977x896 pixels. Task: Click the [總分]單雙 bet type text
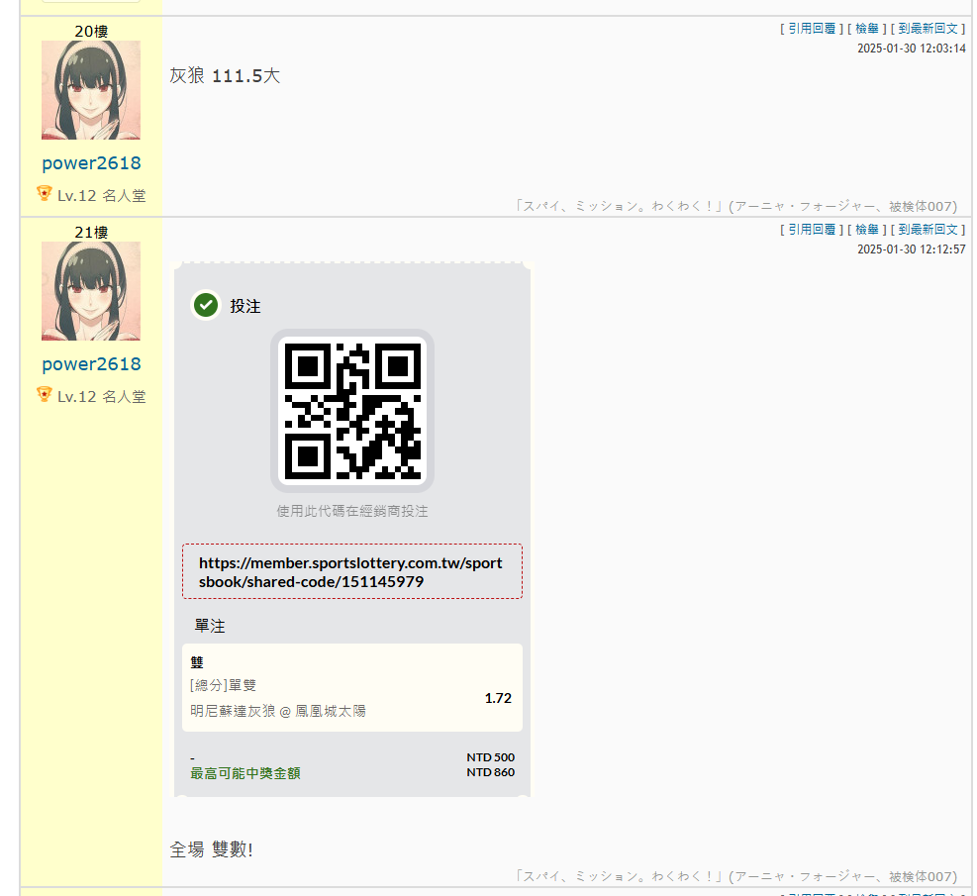pyautogui.click(x=223, y=685)
